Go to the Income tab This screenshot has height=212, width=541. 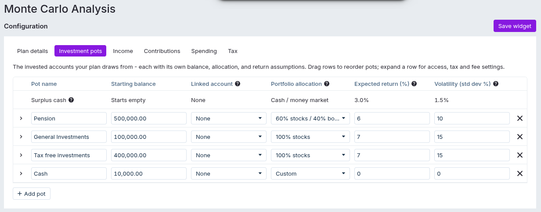click(x=123, y=51)
